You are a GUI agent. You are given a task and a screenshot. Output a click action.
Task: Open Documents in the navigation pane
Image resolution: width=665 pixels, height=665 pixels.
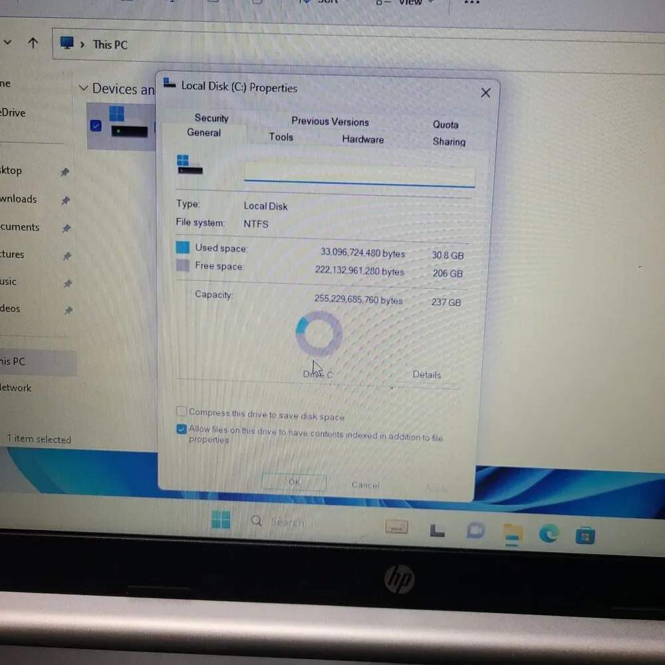pyautogui.click(x=19, y=227)
